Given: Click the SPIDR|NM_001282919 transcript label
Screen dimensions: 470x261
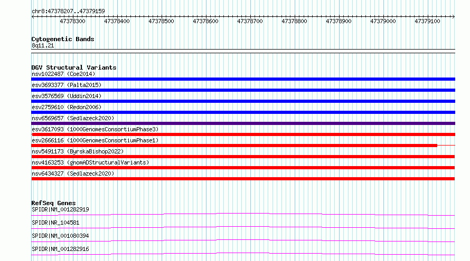Looking at the screenshot, I should (x=60, y=209).
